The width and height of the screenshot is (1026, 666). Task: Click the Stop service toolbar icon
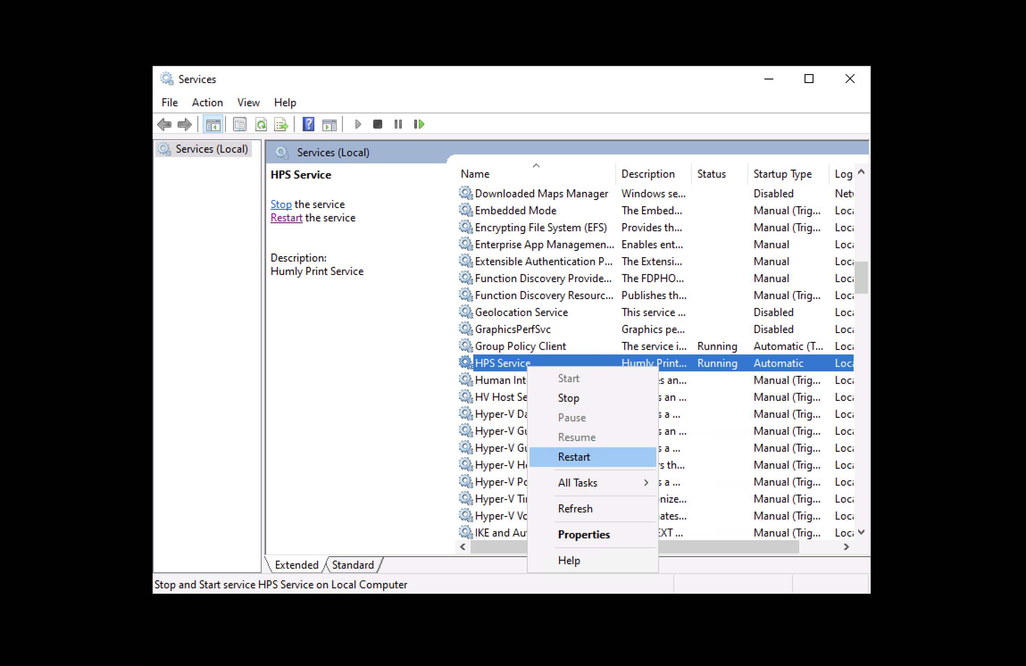(x=377, y=124)
